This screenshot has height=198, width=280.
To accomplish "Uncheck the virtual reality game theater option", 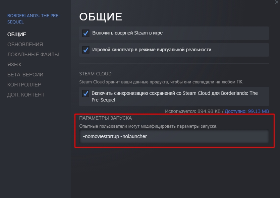I will point(86,50).
